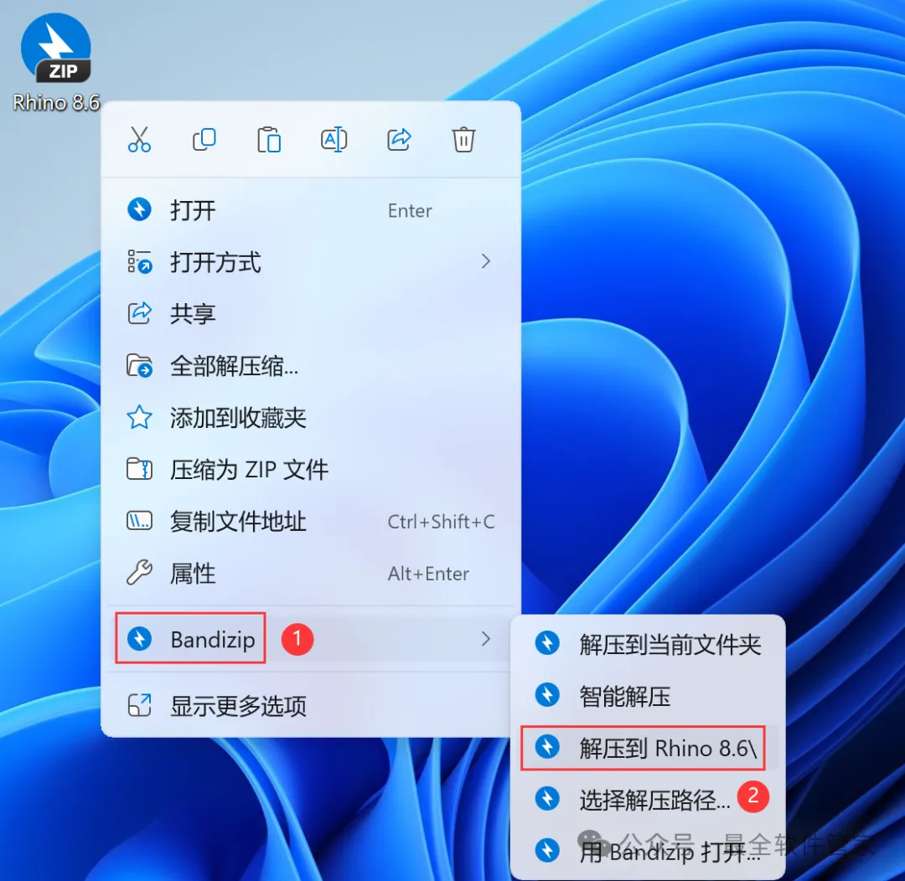This screenshot has width=905, height=881.
Task: Click the Bandizip icon beside 选择解压路径...
Action: (x=547, y=799)
